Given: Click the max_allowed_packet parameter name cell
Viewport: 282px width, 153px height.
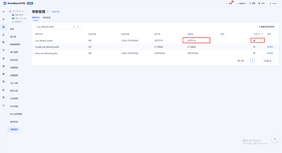Looking at the screenshot, I should click(44, 40).
